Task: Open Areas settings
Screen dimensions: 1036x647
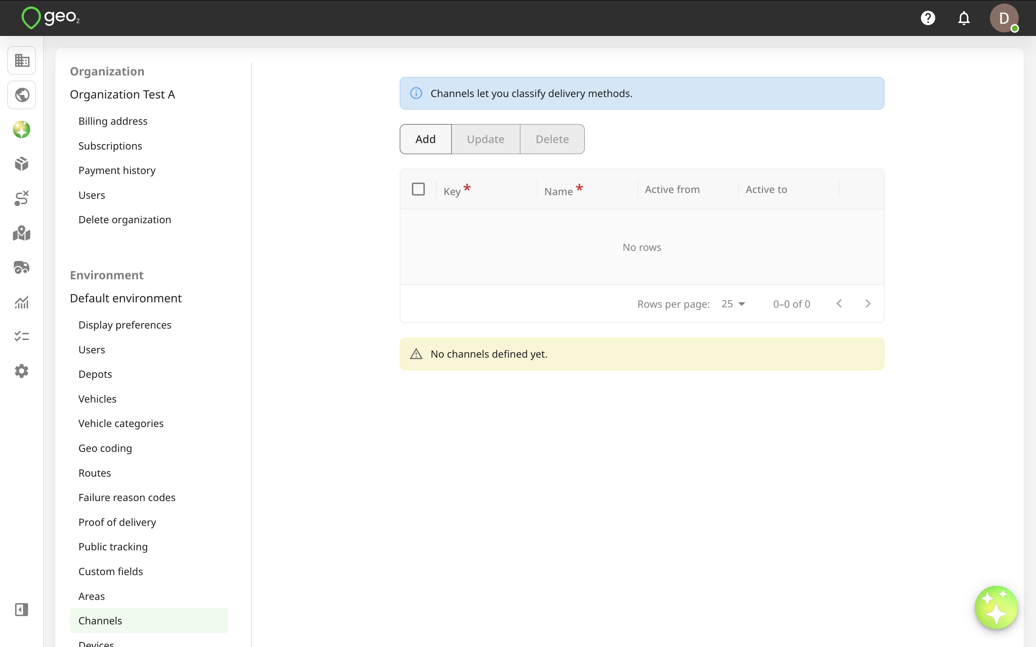Action: tap(92, 596)
